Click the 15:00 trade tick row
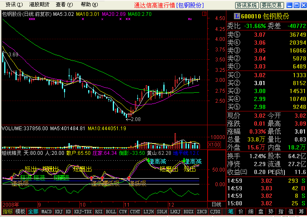Image resolution: width=307 pixels, height=217 pixels. coord(266,203)
